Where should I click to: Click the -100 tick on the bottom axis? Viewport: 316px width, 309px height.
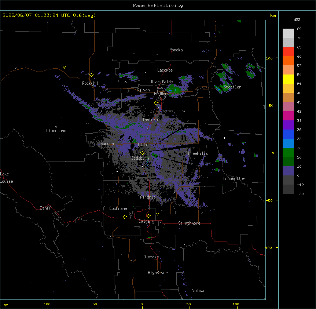pos(46,304)
